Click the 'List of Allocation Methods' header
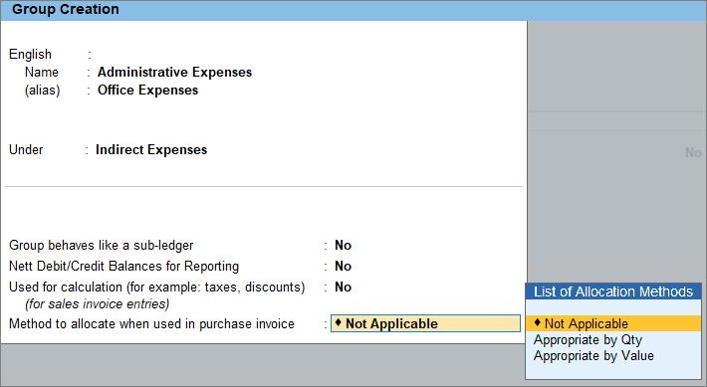Image resolution: width=707 pixels, height=387 pixels. click(613, 291)
